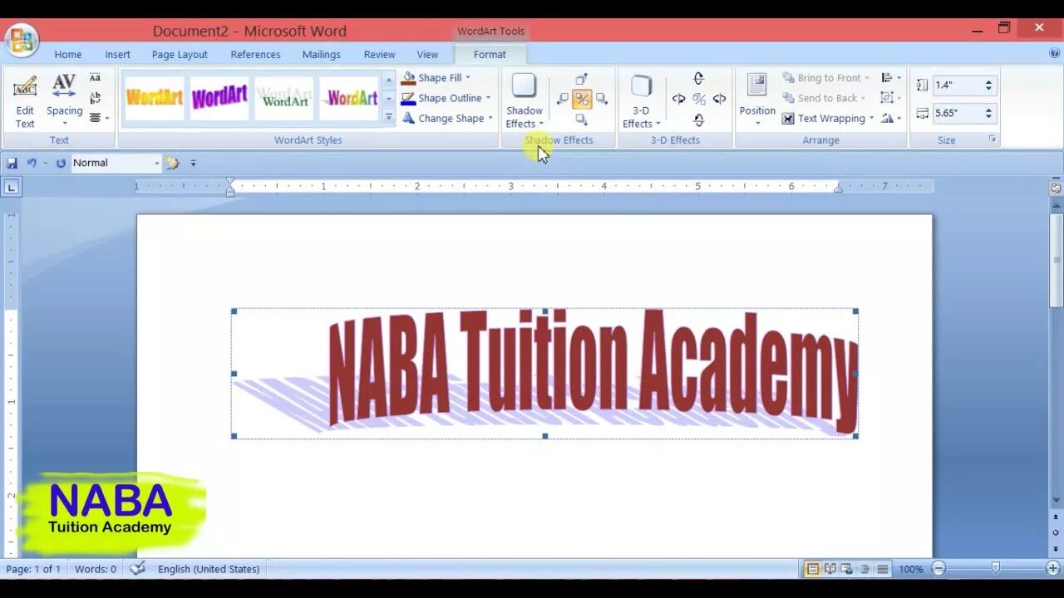Switch to Print Layout view
Screen dimensions: 1064x598
tap(812, 569)
